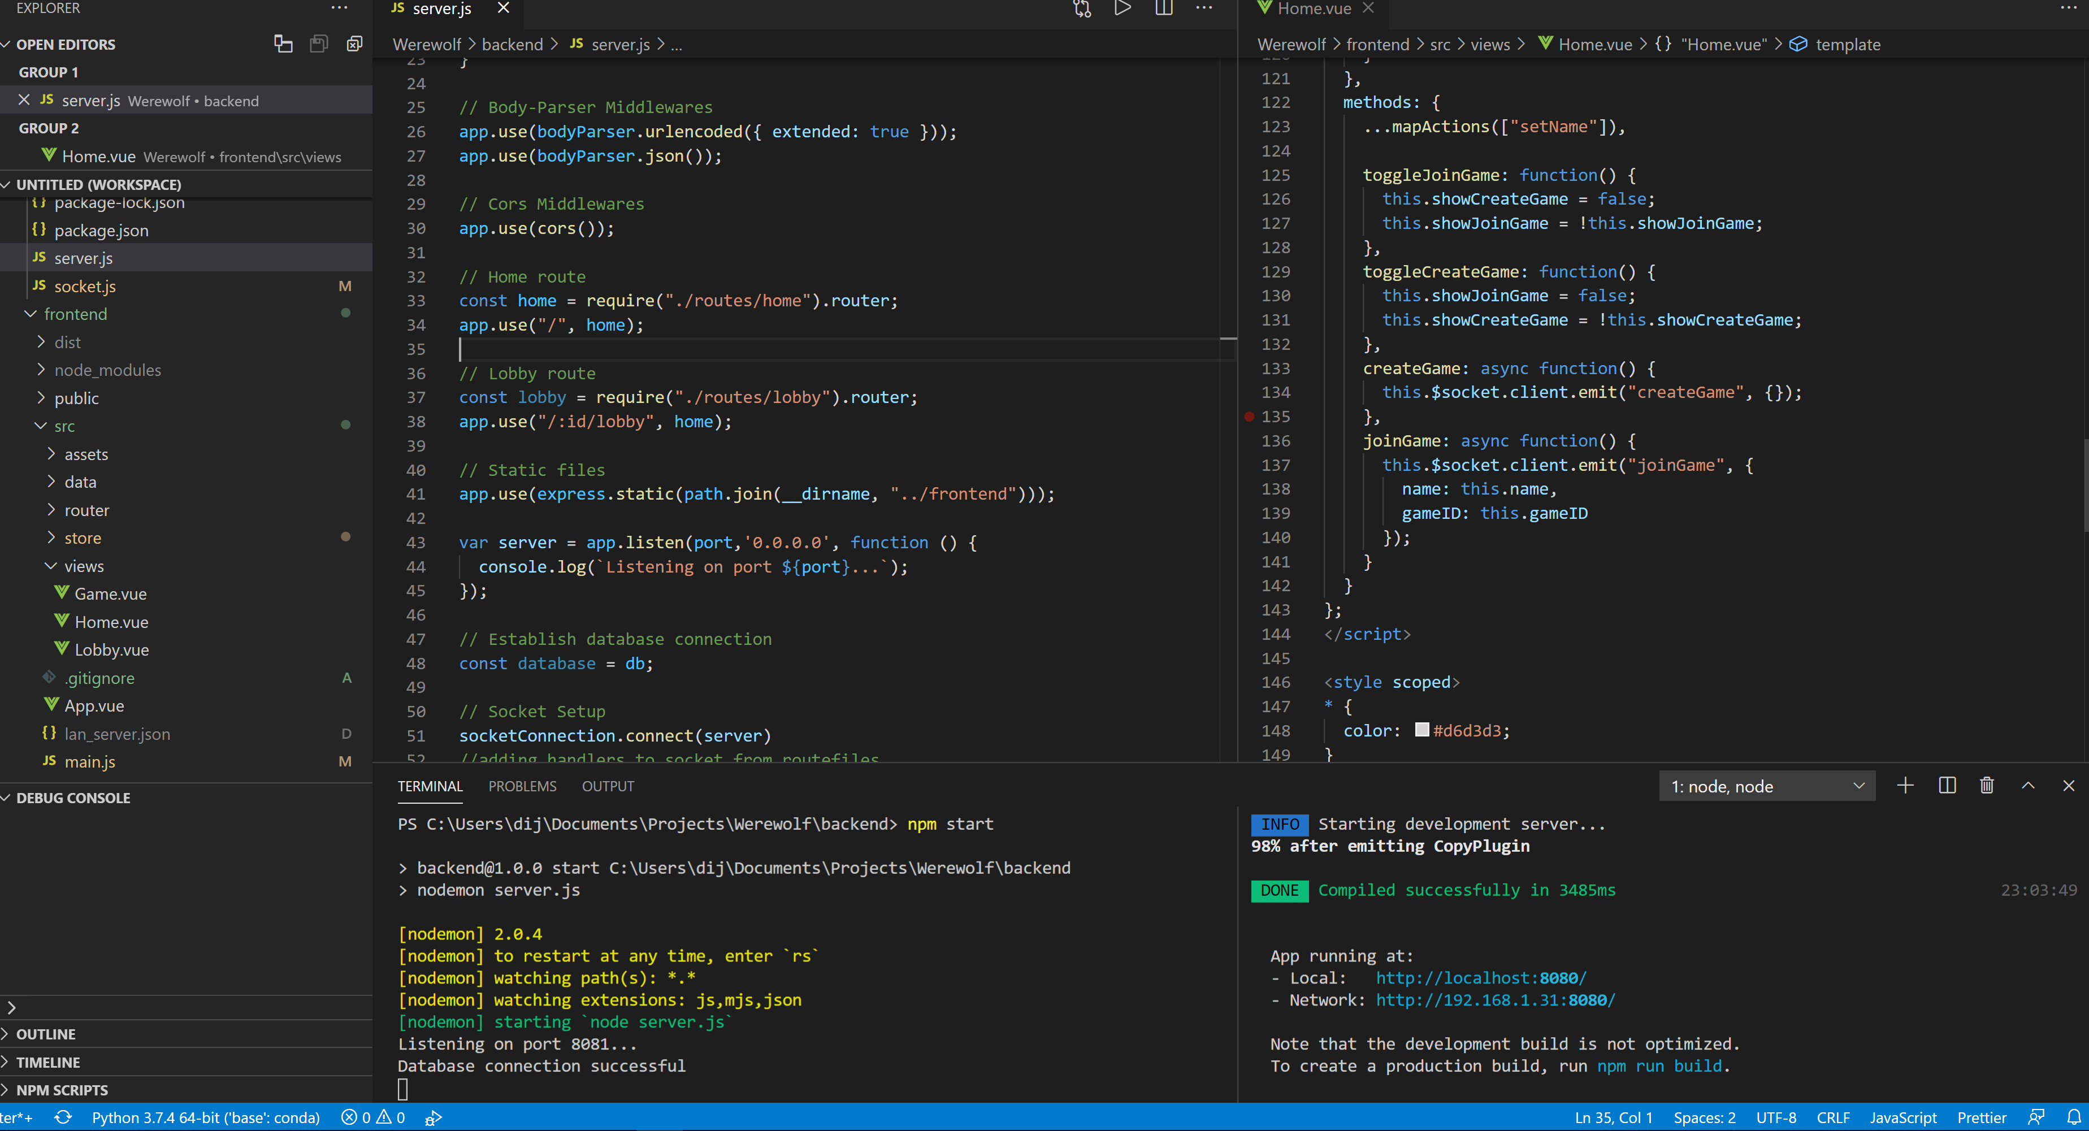
Task: Click Ln 35, Col 1 cursor position
Action: 1613,1117
